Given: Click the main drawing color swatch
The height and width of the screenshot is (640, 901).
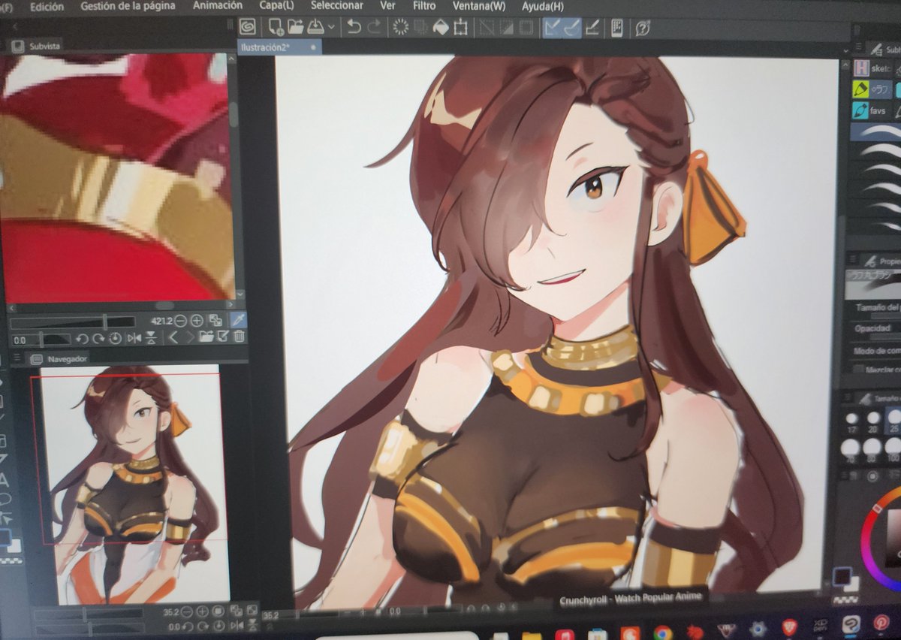Looking at the screenshot, I should coord(842,578).
